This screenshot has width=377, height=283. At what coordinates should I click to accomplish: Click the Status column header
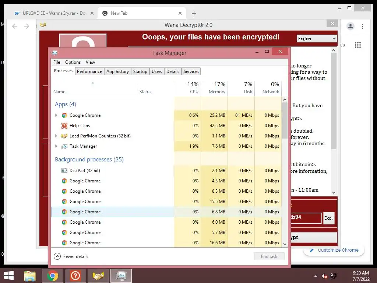tap(156, 88)
